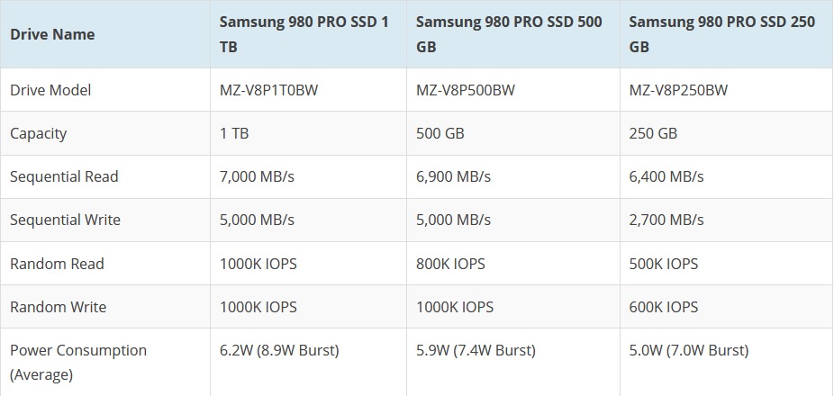Select the Samsung 980 PRO SSD 1 TB header
The image size is (834, 396).
tap(304, 34)
